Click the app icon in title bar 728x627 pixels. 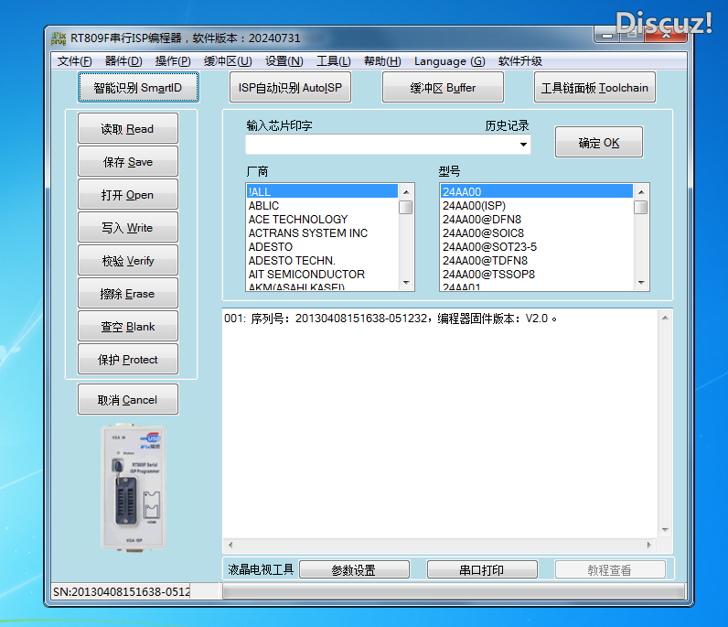tap(58, 38)
